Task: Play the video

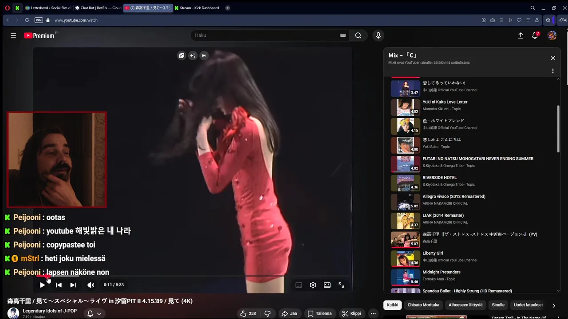Action: [43, 285]
